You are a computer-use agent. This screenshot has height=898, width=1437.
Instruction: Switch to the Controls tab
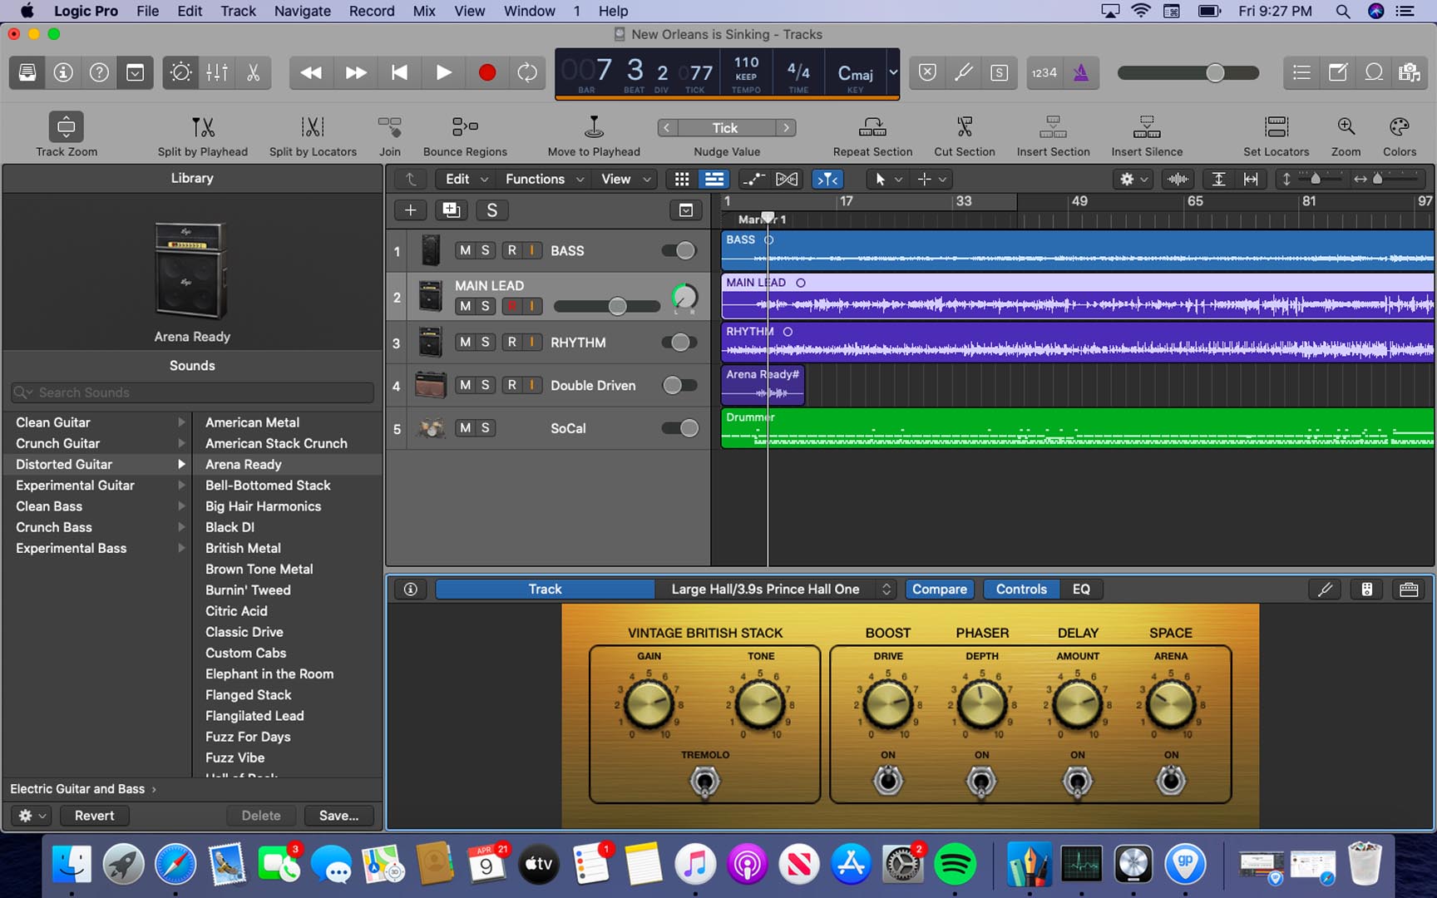coord(1021,589)
